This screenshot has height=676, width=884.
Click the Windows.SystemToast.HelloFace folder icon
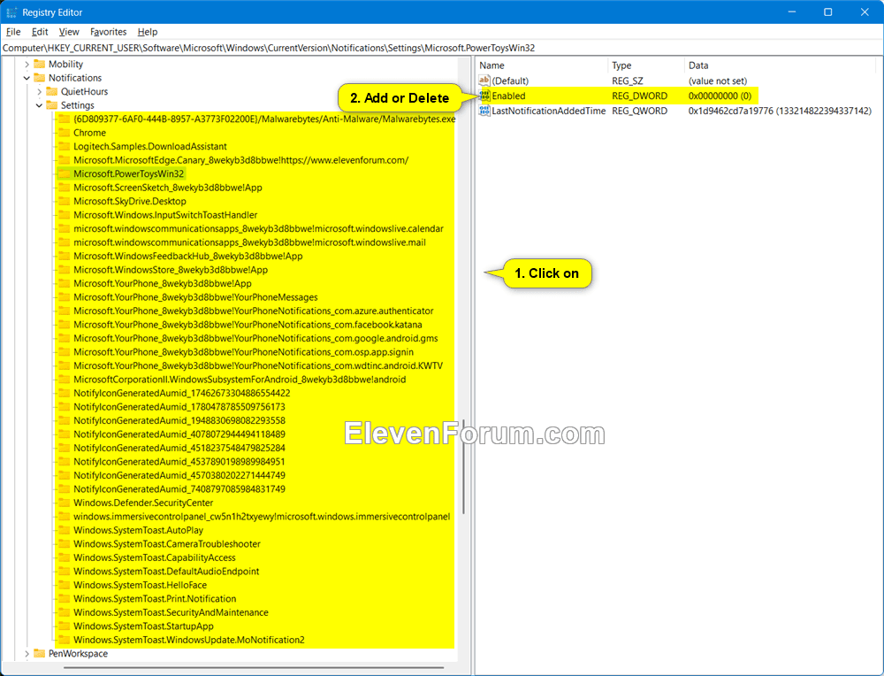65,585
